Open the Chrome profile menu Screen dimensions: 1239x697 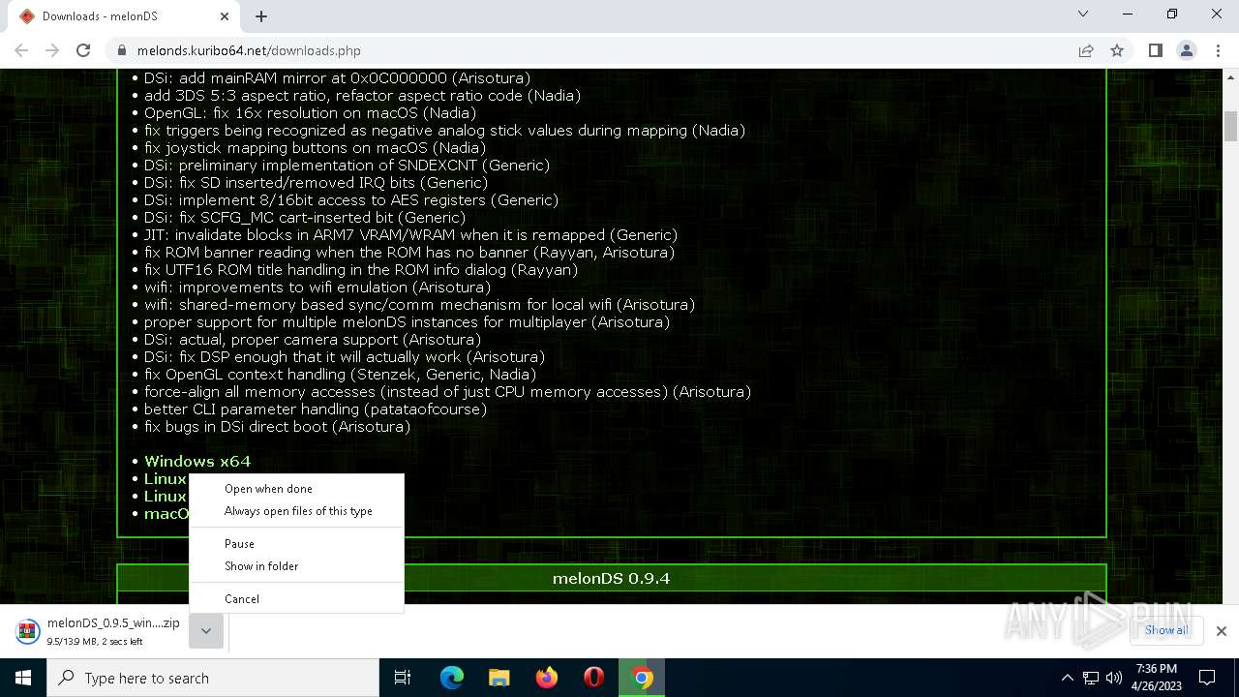[x=1187, y=50]
